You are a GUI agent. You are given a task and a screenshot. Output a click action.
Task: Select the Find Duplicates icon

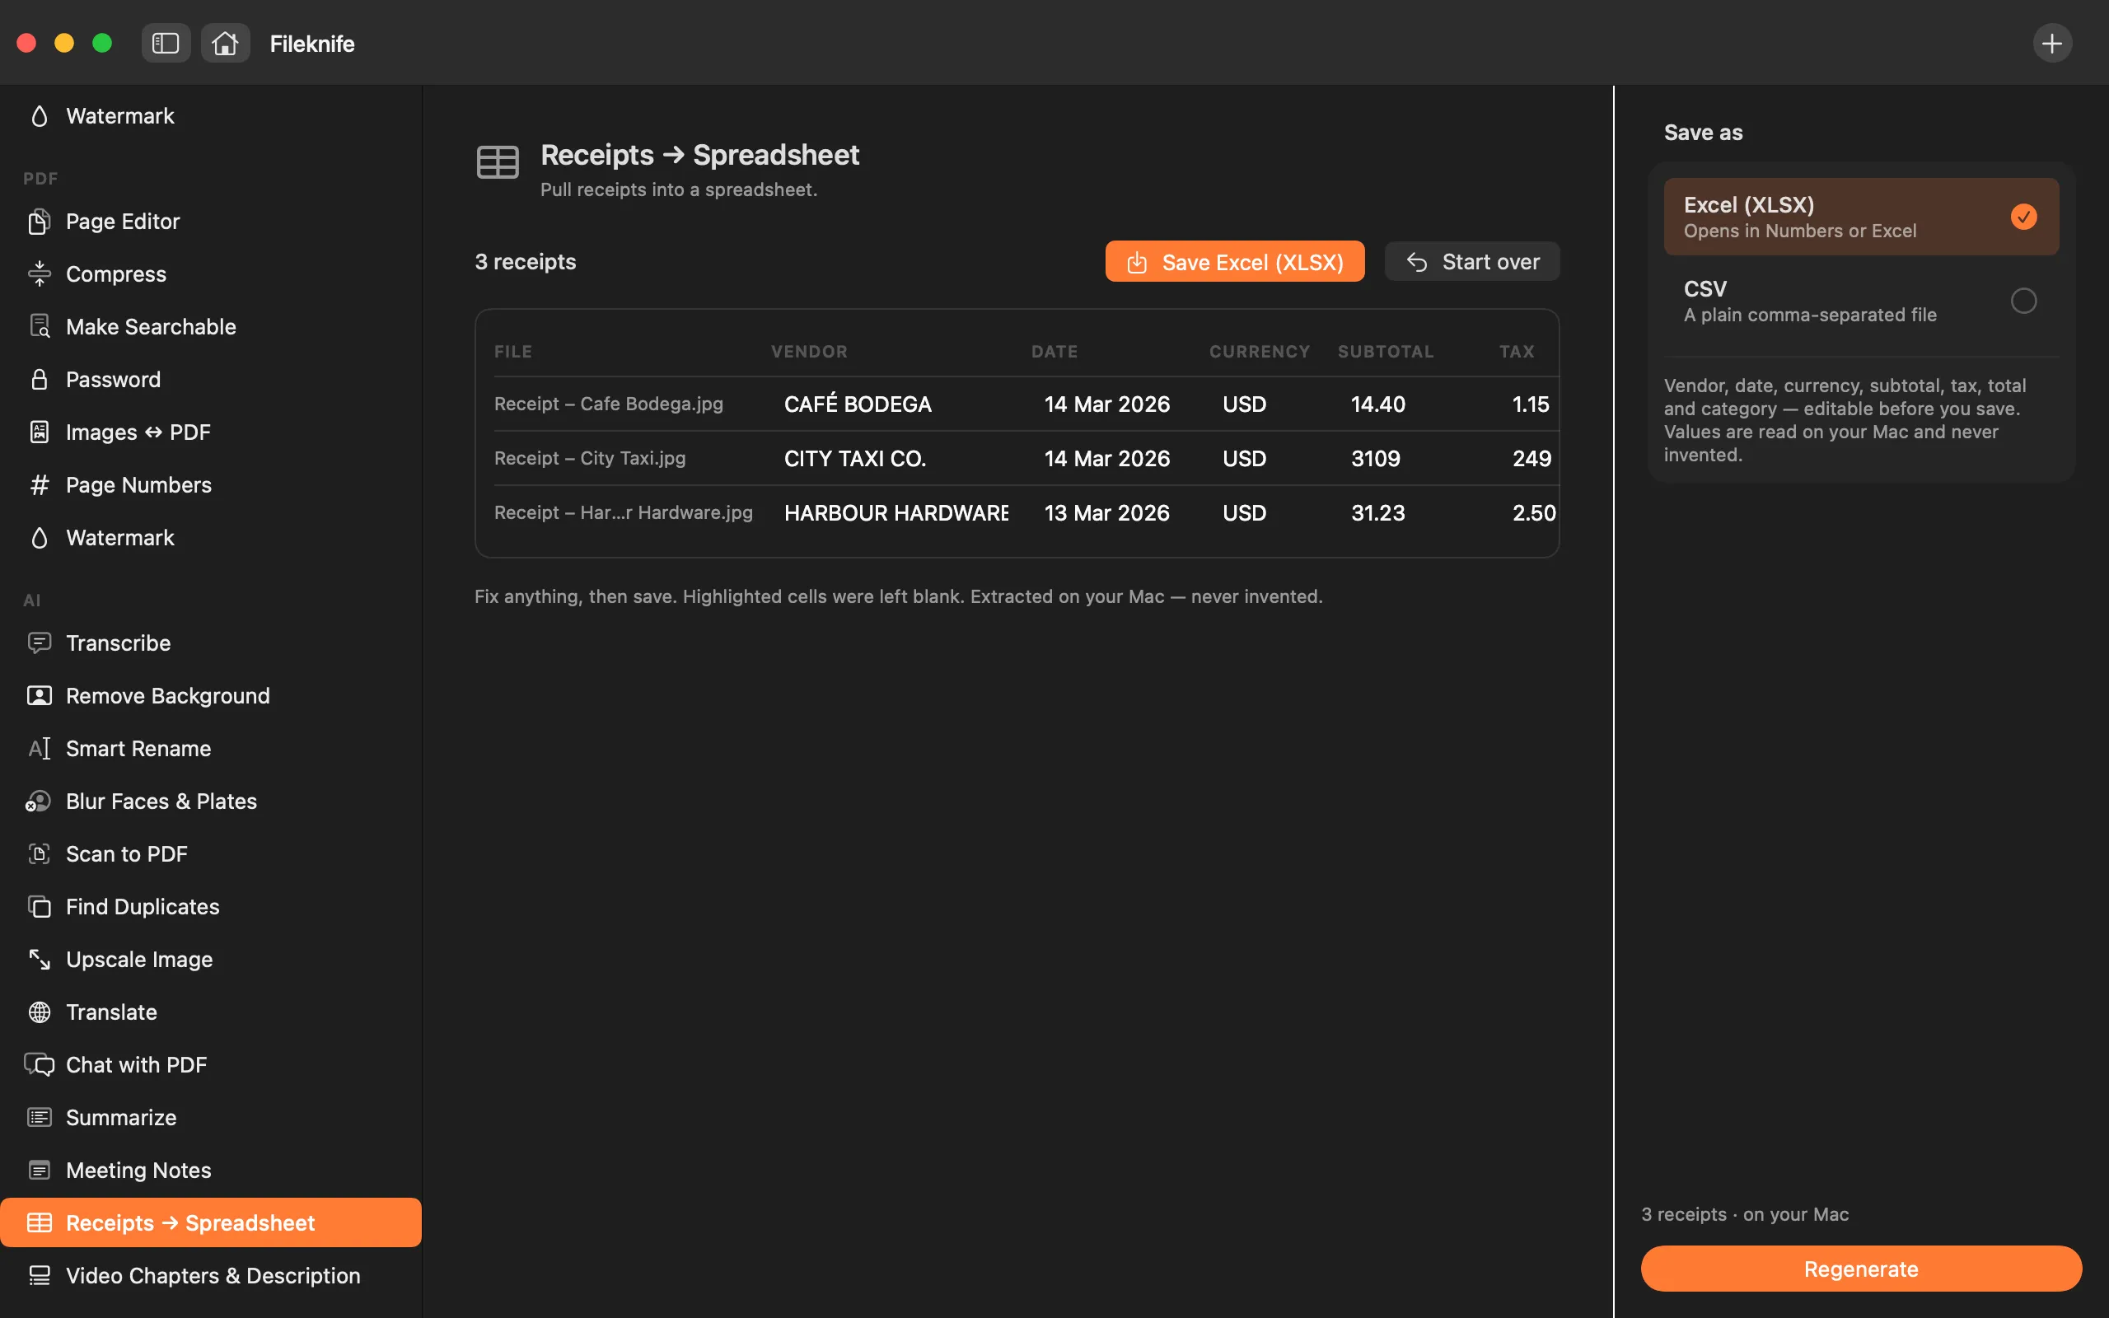[x=40, y=907]
